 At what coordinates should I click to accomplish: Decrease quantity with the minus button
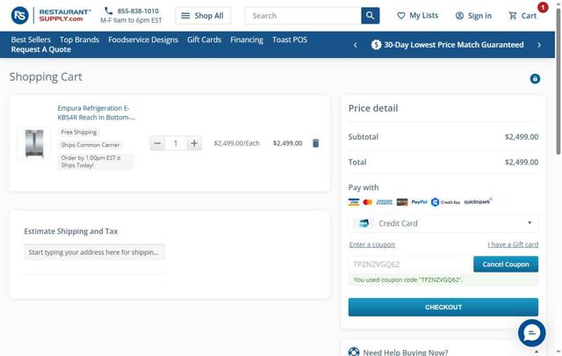tap(157, 143)
